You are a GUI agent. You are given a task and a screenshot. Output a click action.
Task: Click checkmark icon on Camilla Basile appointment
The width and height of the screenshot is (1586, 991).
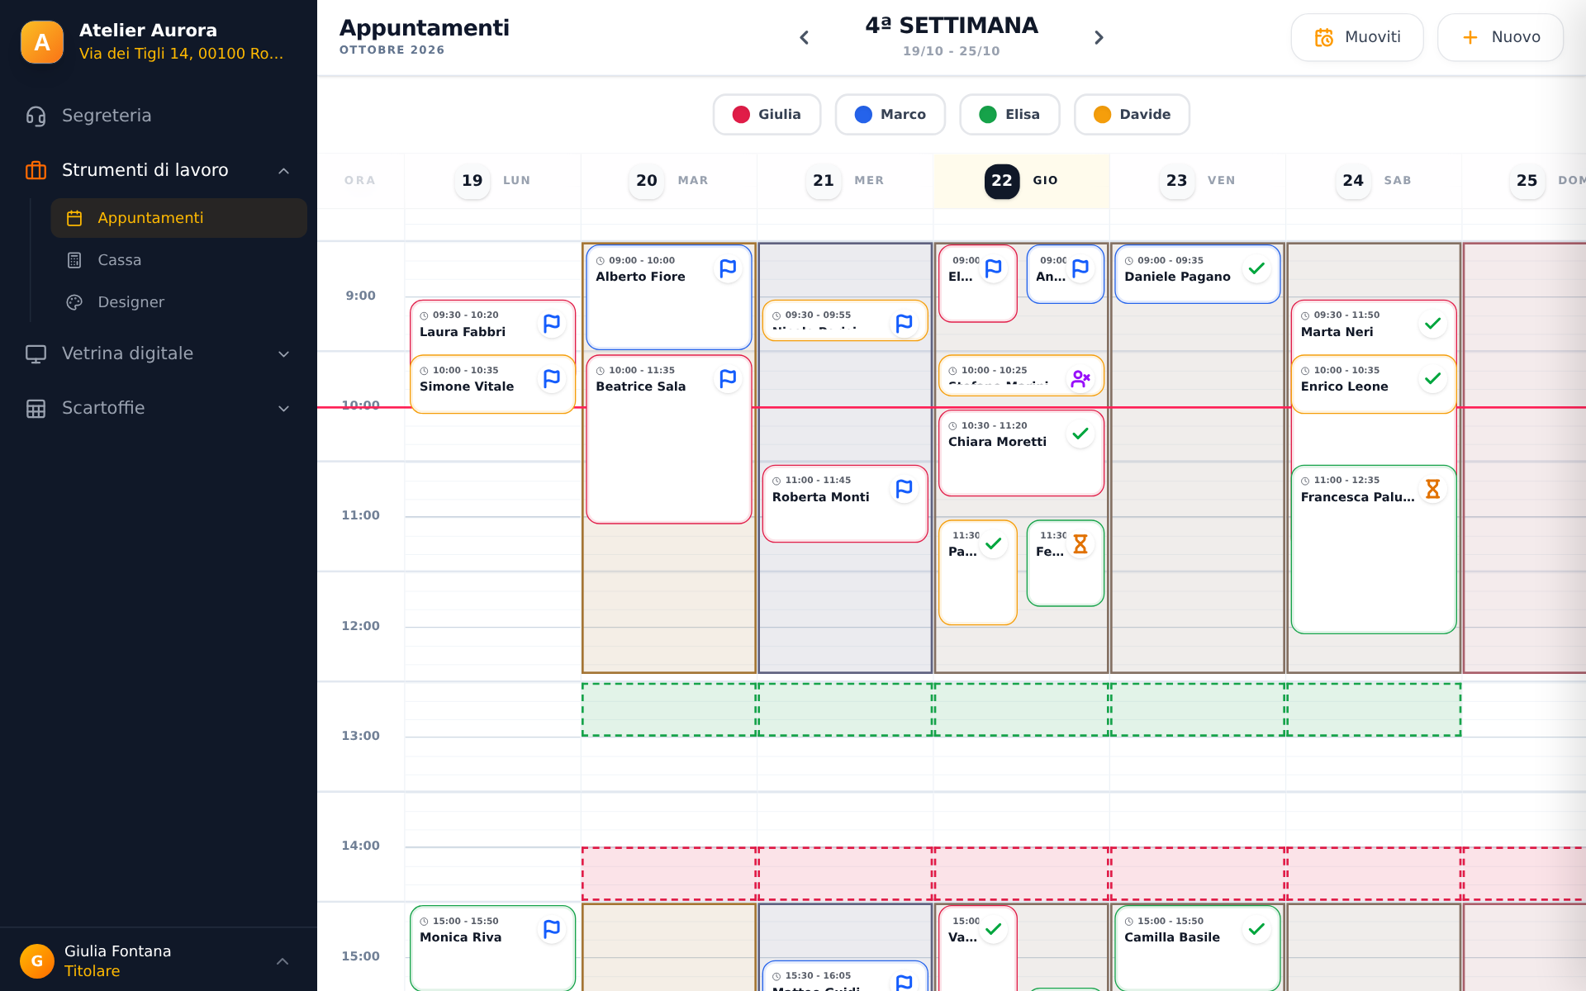pyautogui.click(x=1256, y=929)
